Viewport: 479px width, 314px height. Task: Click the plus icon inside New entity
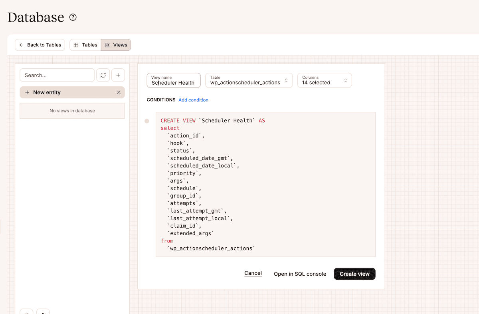(27, 92)
